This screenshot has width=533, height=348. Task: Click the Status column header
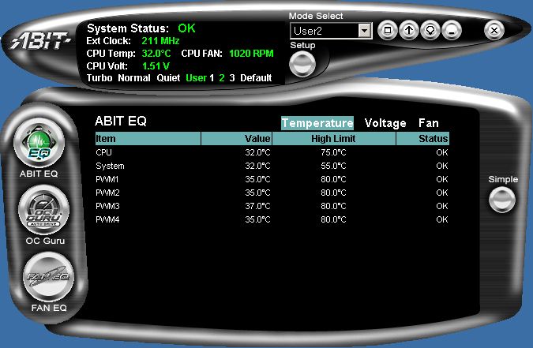click(x=422, y=139)
